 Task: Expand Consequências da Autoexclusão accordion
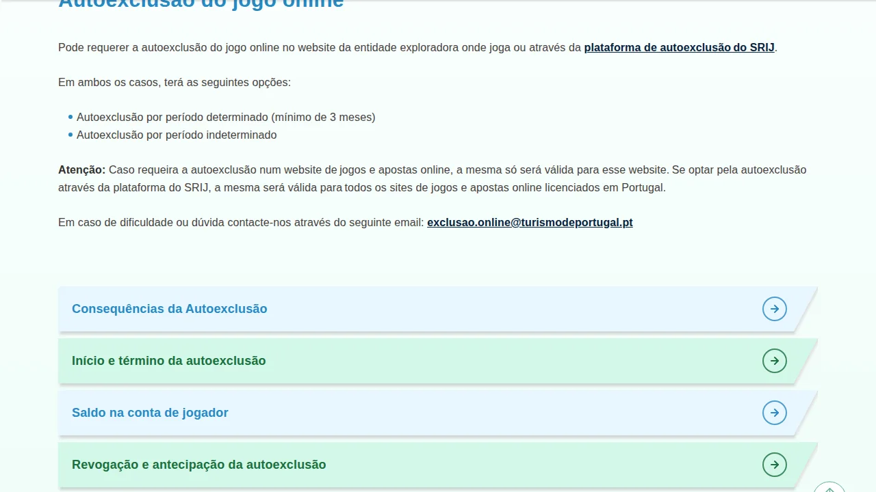coord(438,309)
